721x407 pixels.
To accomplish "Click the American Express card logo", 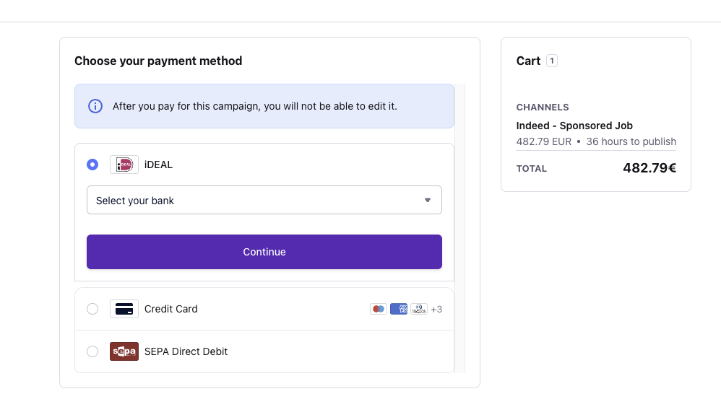I will click(x=399, y=309).
